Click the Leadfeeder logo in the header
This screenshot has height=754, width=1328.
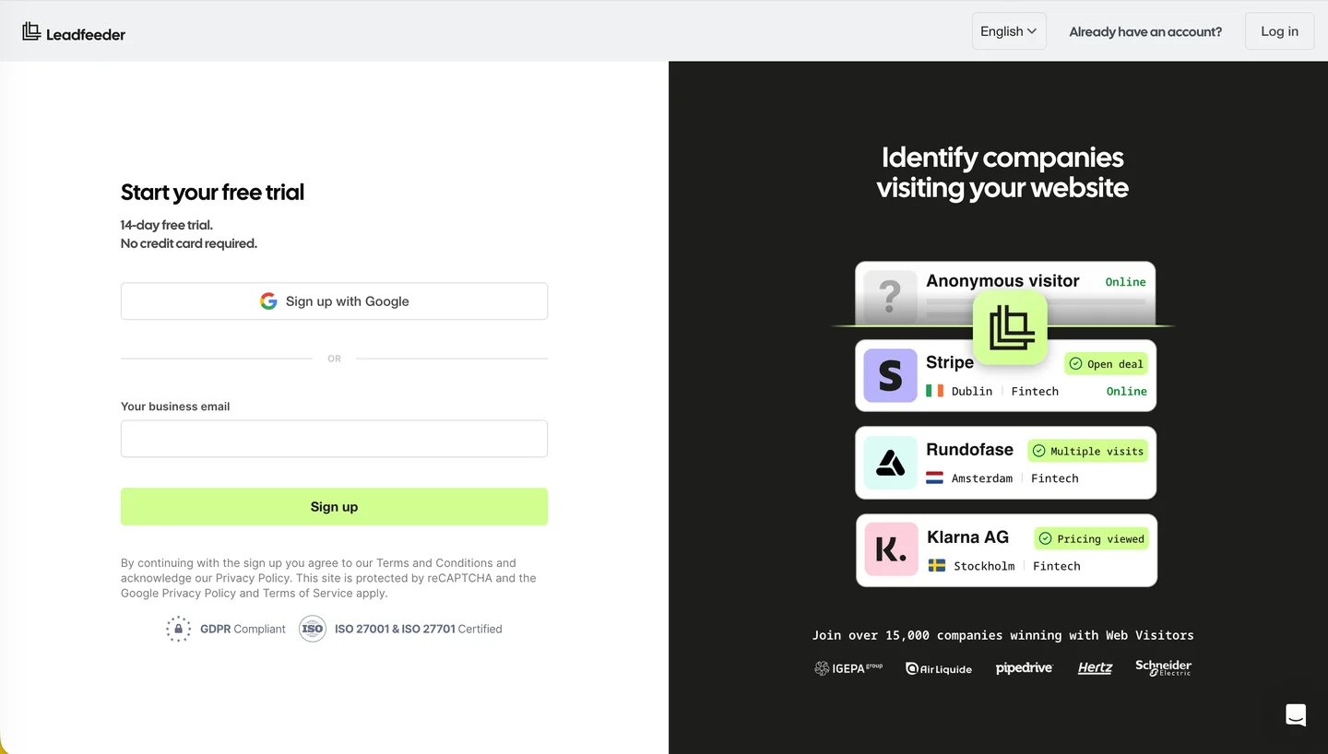74,32
